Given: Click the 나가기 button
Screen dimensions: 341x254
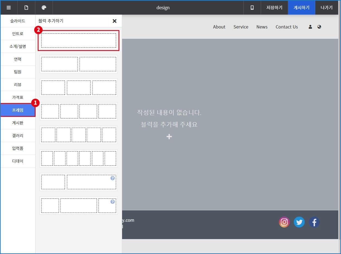Looking at the screenshot, I should point(326,8).
